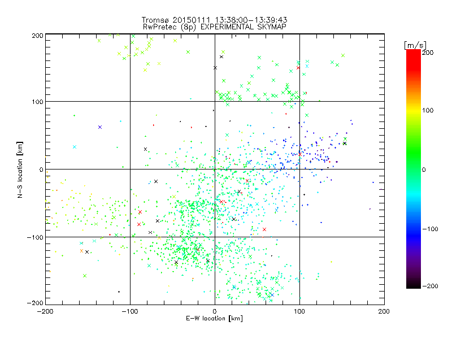Click the y-axis tick label −100
452x339 pixels.
coord(35,237)
